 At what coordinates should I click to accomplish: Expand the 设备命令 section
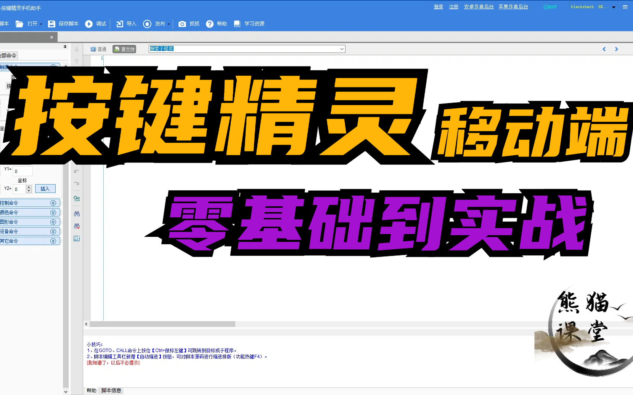tap(53, 231)
